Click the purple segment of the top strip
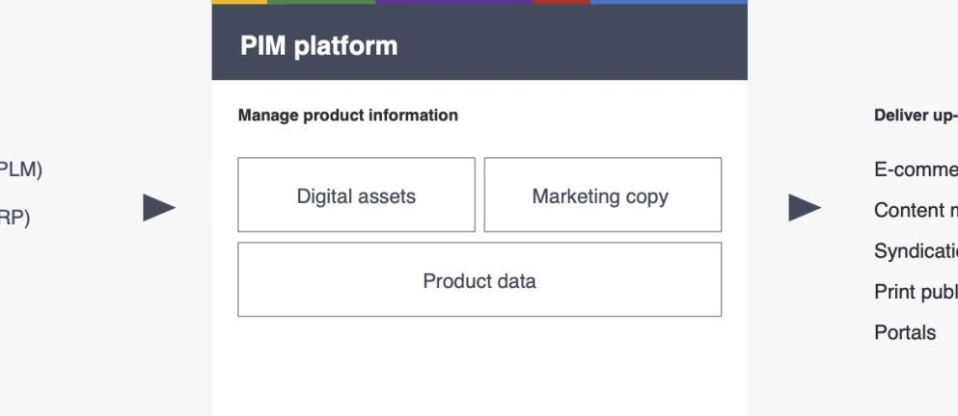 (x=453, y=2)
